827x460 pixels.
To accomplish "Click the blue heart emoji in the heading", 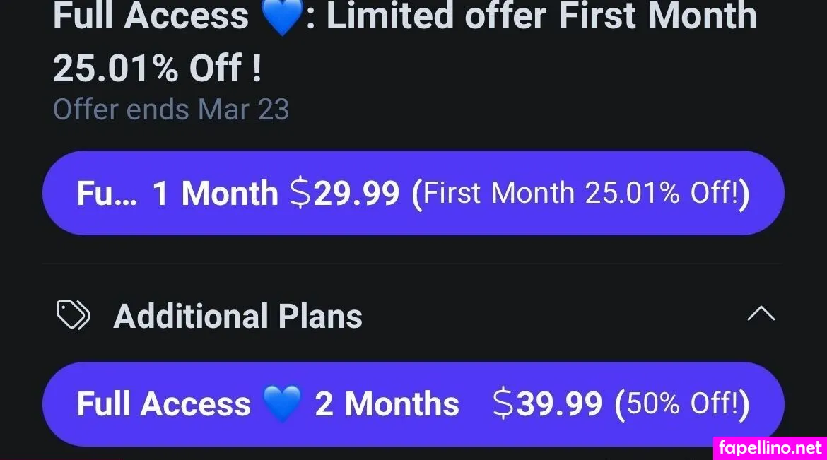I will pos(281,18).
